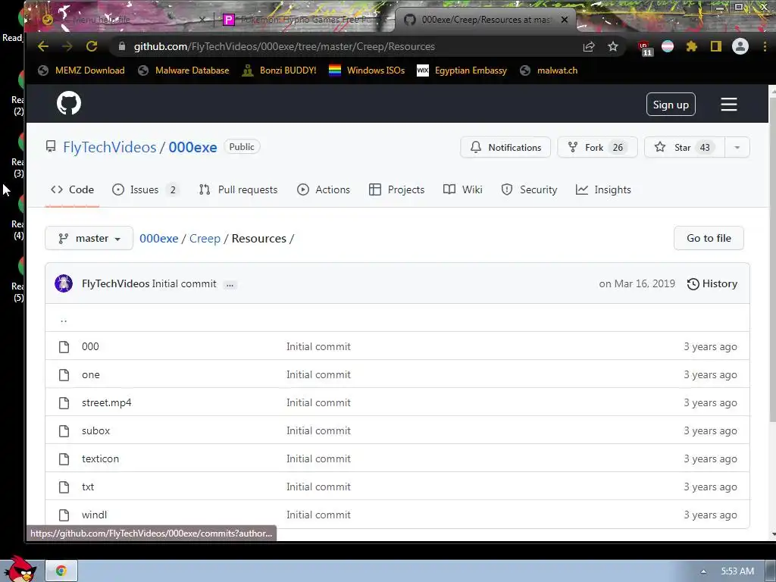Open the Issues tab
The width and height of the screenshot is (776, 582).
(145, 189)
